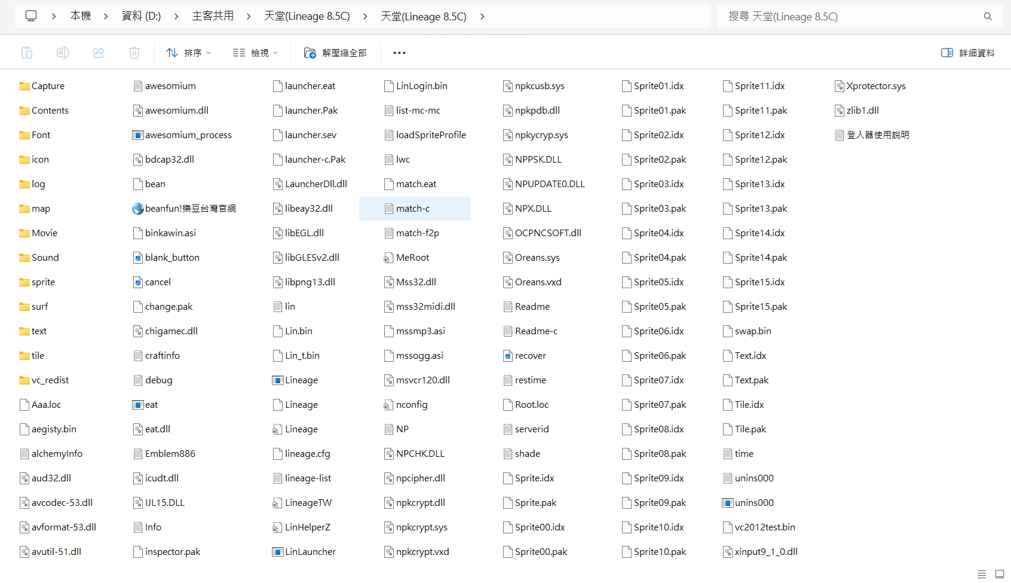Click the Delete trash can icon
This screenshot has height=583, width=1011.
tap(134, 53)
